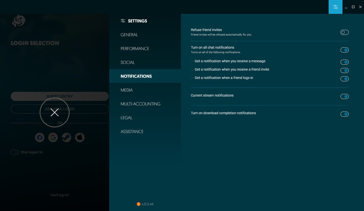Open the Social settings section

click(145, 63)
